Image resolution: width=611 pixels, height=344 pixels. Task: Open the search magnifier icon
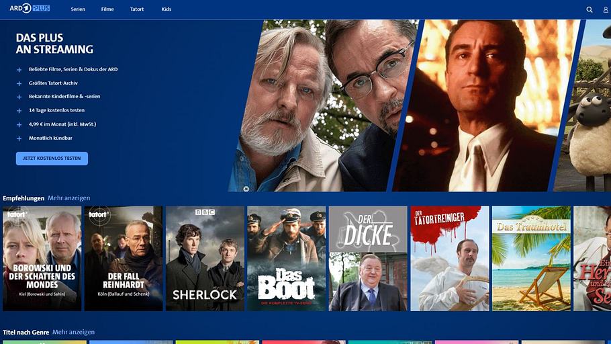point(590,9)
